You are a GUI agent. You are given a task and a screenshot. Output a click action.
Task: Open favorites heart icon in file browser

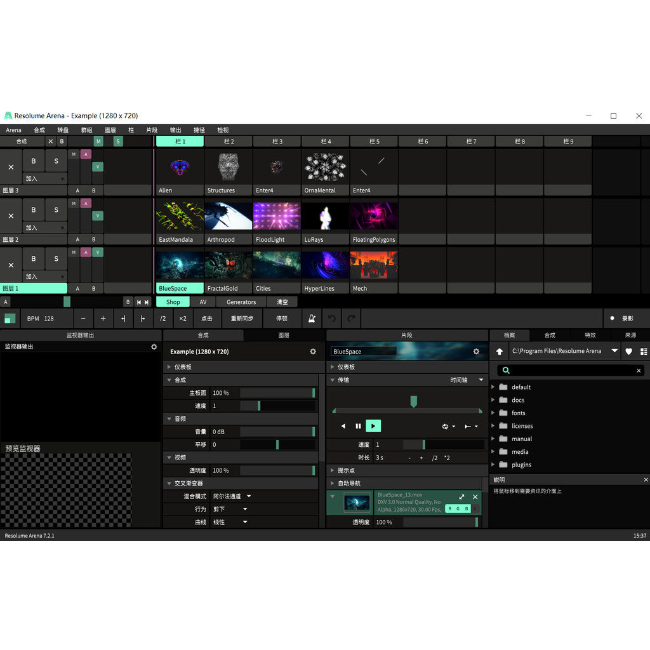629,352
